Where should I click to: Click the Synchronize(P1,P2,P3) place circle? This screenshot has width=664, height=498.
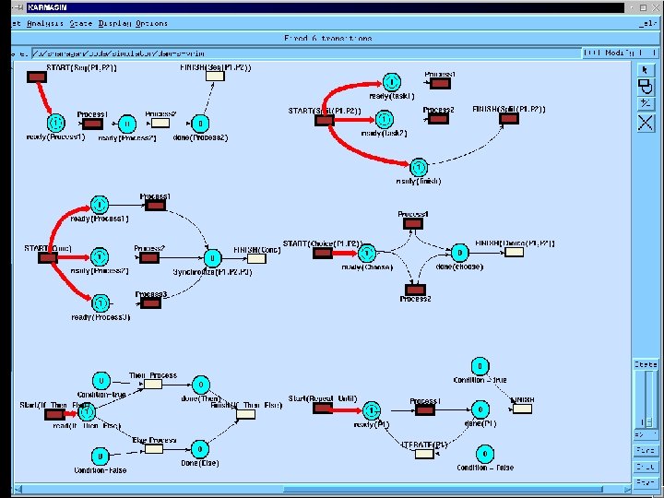click(213, 258)
